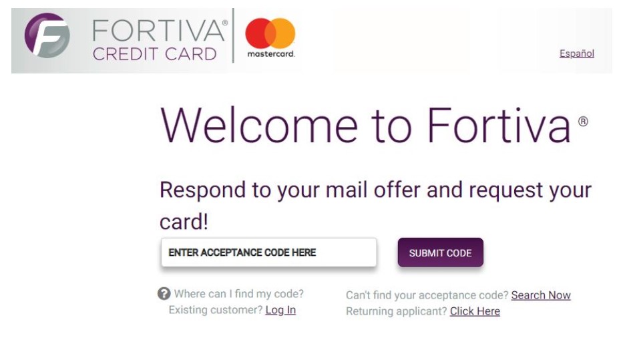The height and width of the screenshot is (348, 623).
Task: Click the mastercard wordmark under the circles
Action: 271,53
